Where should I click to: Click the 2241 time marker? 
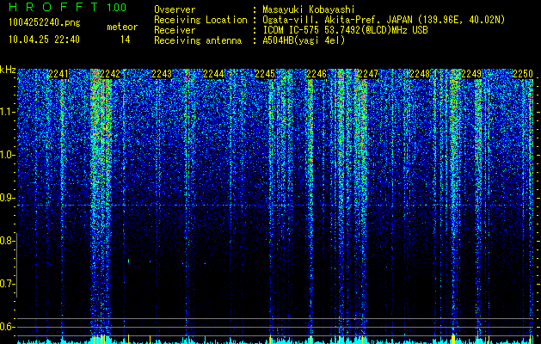tap(58, 74)
